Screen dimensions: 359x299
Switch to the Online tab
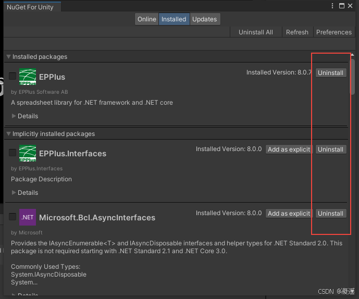click(147, 19)
